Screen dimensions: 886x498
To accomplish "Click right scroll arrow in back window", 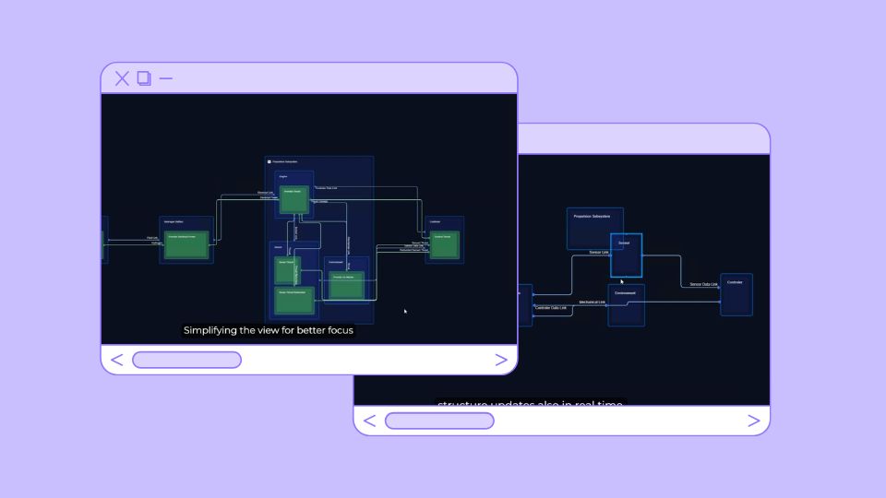I will [754, 421].
